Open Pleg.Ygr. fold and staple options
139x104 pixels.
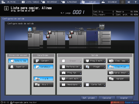point(71,73)
